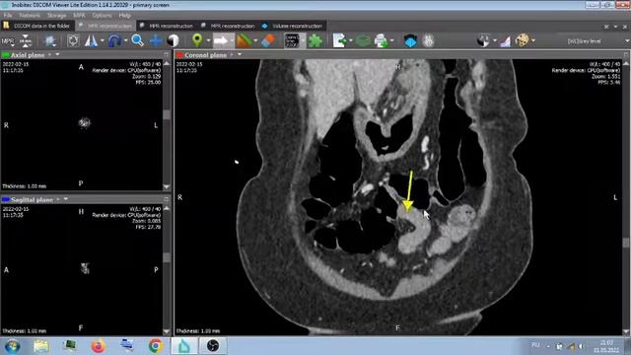Open dropdown next to flip tool

pos(103,40)
